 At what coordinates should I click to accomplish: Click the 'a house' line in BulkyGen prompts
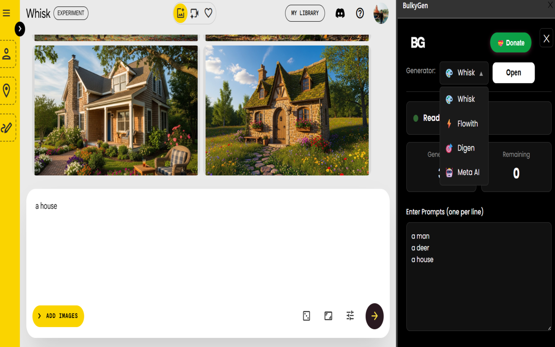(x=422, y=260)
